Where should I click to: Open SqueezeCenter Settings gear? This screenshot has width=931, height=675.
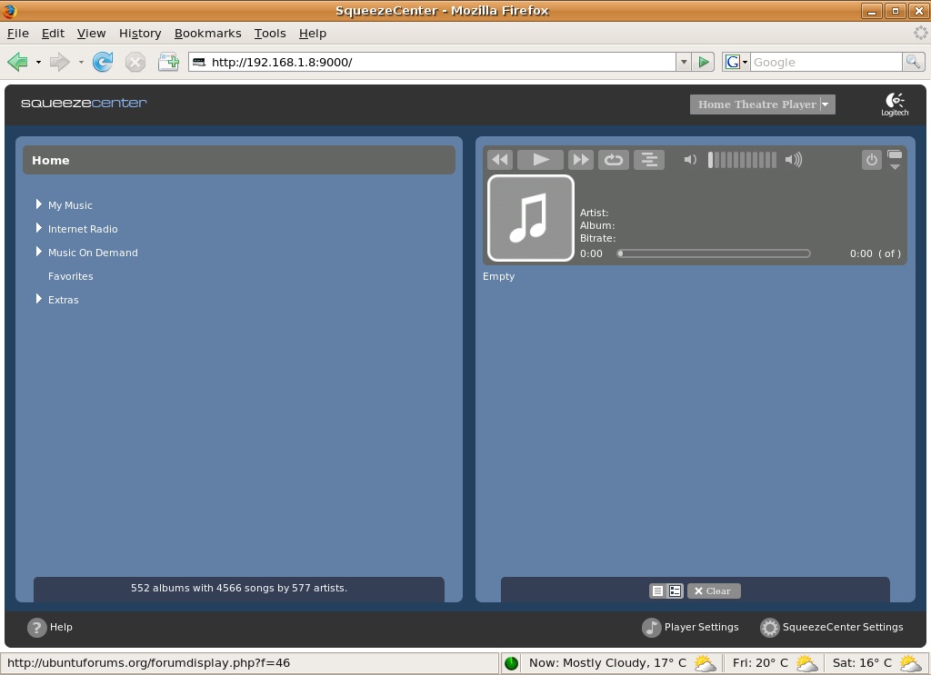[770, 628]
